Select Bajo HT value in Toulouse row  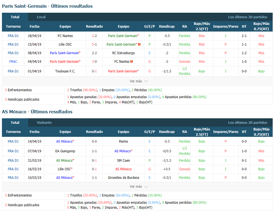[x=261, y=71]
